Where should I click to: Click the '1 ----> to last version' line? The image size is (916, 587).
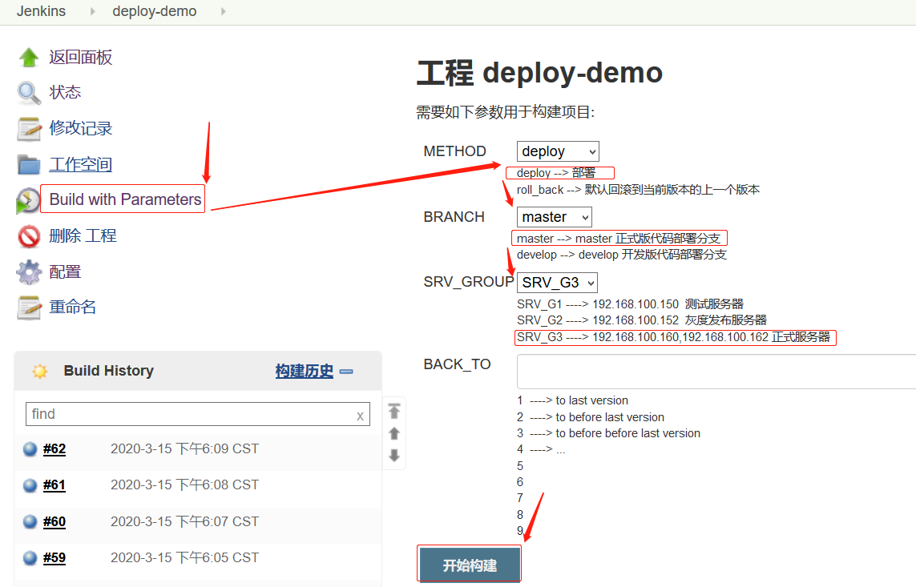click(x=572, y=400)
